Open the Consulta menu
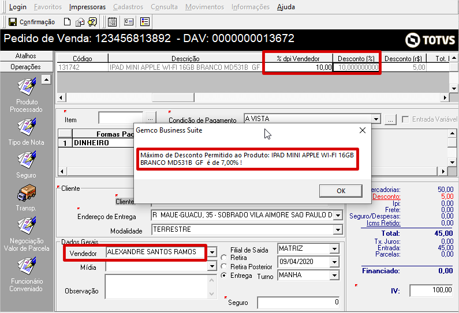 (x=164, y=7)
